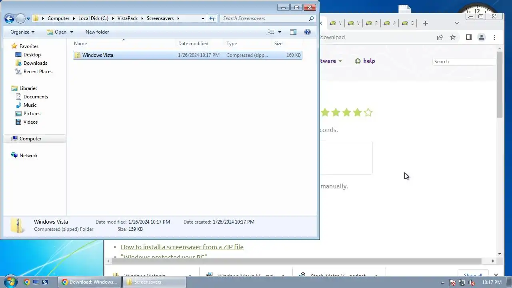Open the help link on the webpage
Viewport: 512px width, 288px height.
point(365,61)
